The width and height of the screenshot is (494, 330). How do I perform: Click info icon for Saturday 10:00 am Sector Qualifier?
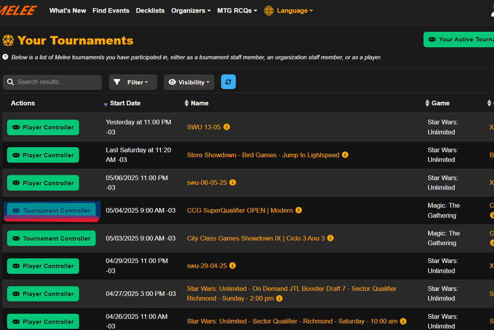(403, 321)
